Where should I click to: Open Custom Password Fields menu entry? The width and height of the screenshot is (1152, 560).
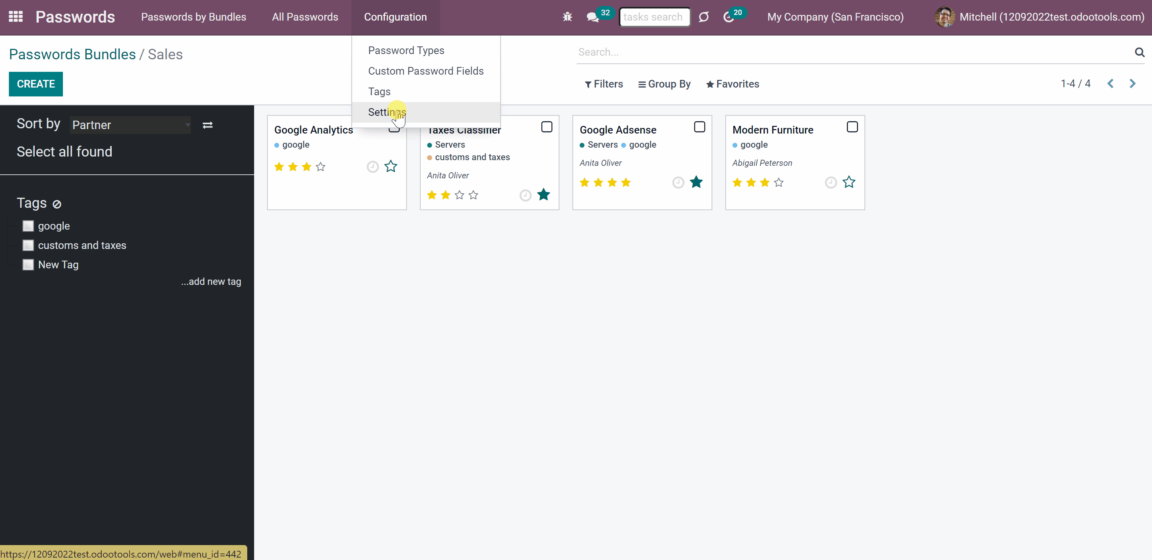[x=426, y=71]
